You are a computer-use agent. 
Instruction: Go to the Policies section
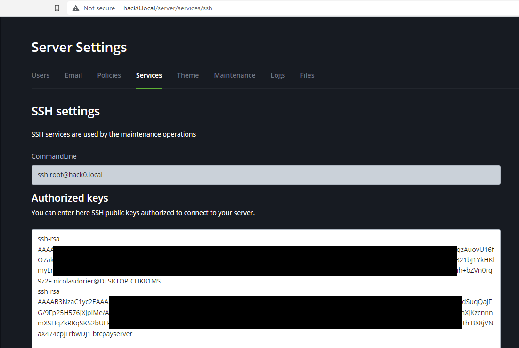[x=109, y=75]
